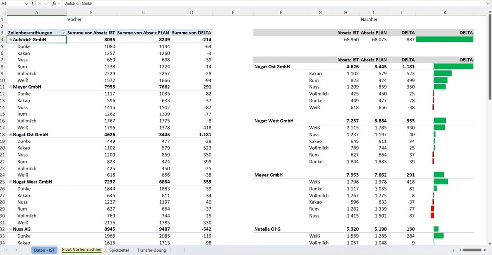Screen dimensions: 492x255
Task: Select cell with value 8035
Action: point(92,40)
